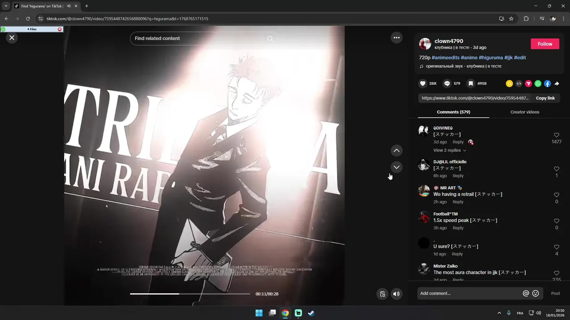The width and height of the screenshot is (570, 320).
Task: Send to friends via red paper-plane icon
Action: coord(529,84)
